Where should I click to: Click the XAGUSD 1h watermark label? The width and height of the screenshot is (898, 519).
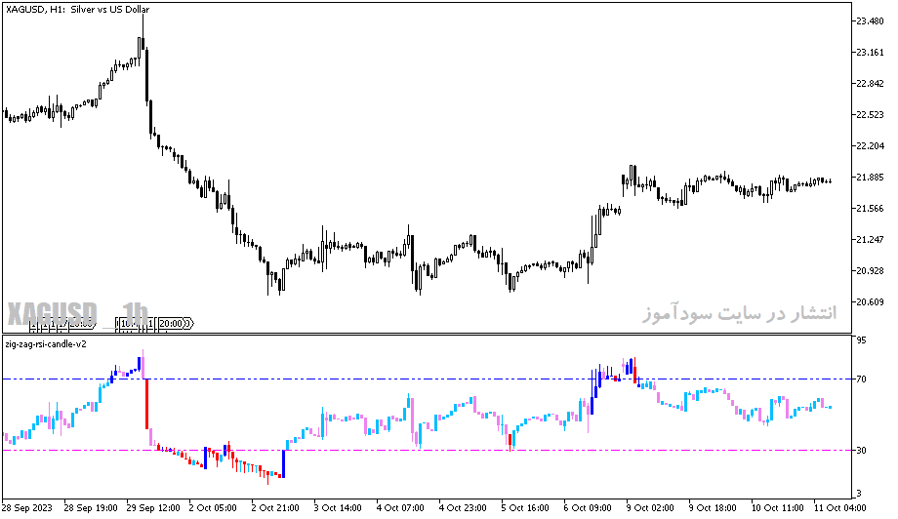(77, 313)
